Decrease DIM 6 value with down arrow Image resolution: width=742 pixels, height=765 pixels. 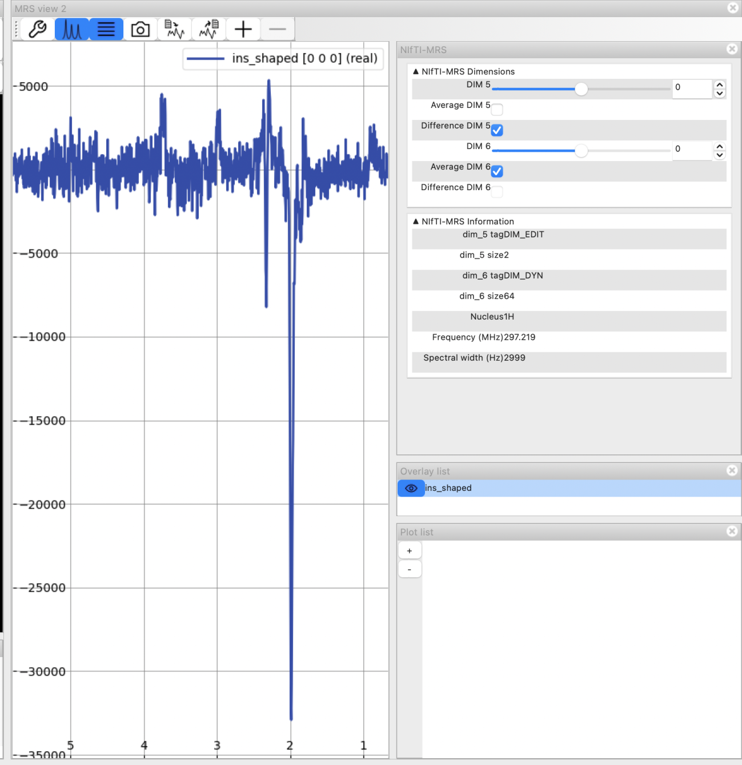tap(720, 155)
